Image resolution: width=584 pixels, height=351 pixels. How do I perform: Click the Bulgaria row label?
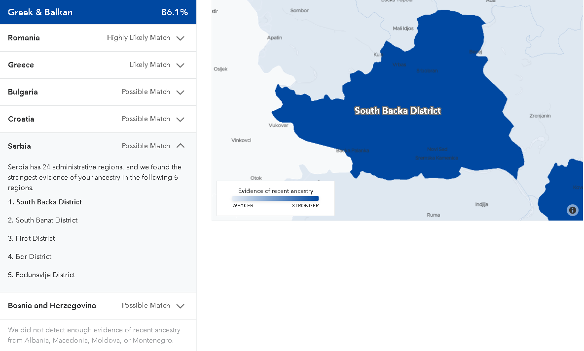point(23,92)
